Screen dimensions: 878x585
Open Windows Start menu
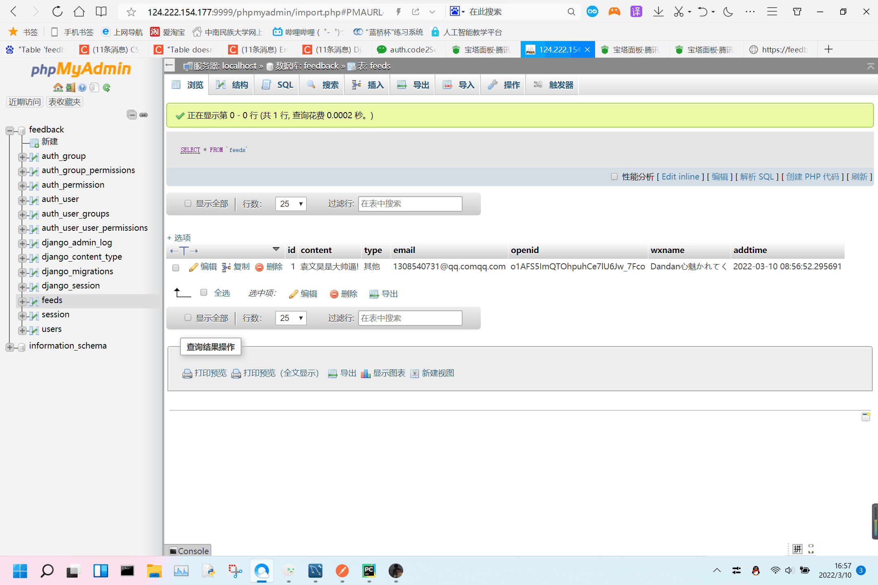coord(20,571)
